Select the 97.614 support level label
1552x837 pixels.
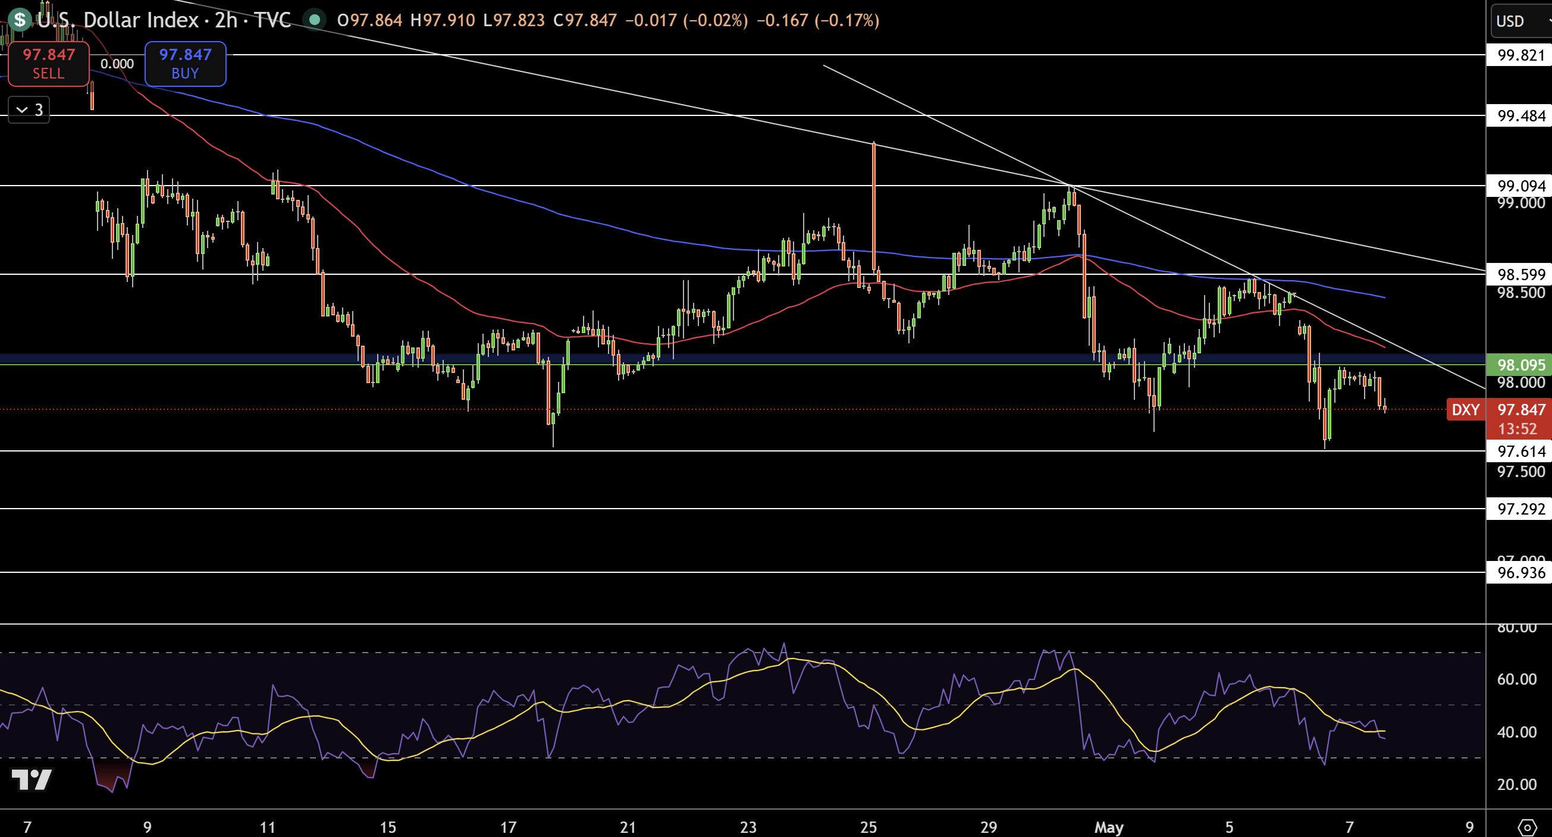(1520, 451)
